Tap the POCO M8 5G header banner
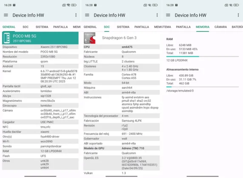The image size is (243, 178). (x=40, y=38)
